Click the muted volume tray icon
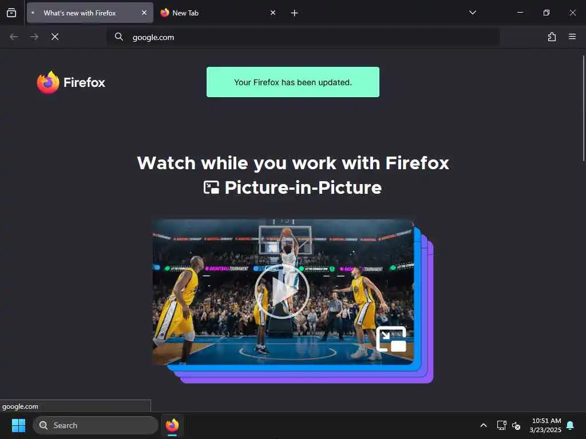Image resolution: width=586 pixels, height=439 pixels. coord(517,425)
